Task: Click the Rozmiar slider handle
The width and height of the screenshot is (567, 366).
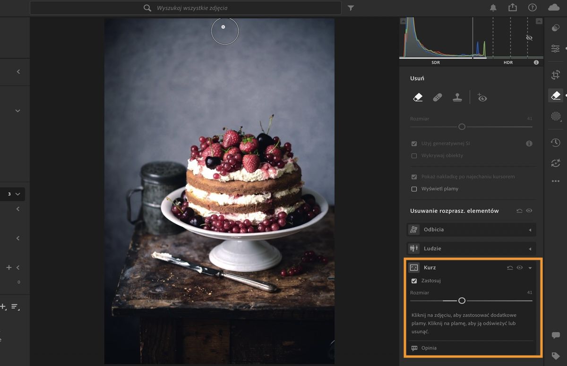Action: coord(462,300)
